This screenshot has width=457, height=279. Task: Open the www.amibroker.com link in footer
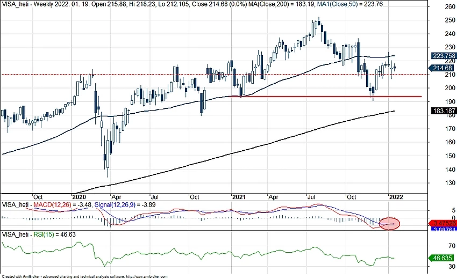tap(147, 277)
